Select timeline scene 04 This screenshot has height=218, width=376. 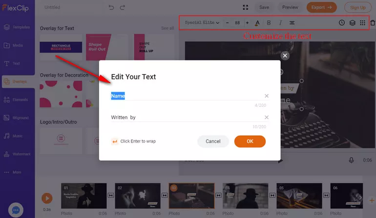[x=245, y=196]
